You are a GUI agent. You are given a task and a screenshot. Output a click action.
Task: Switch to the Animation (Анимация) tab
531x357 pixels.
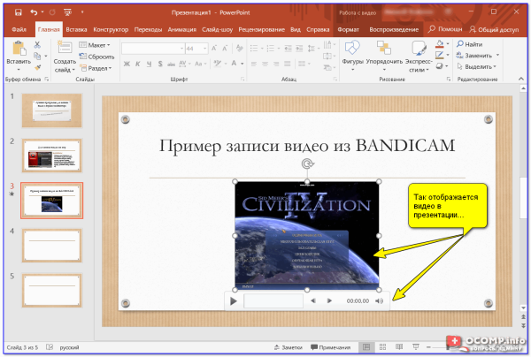(x=182, y=29)
